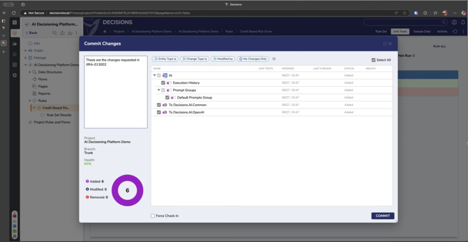The width and height of the screenshot is (468, 242).
Task: Click the browser page refresh icon
Action: pyautogui.click(x=13, y=13)
